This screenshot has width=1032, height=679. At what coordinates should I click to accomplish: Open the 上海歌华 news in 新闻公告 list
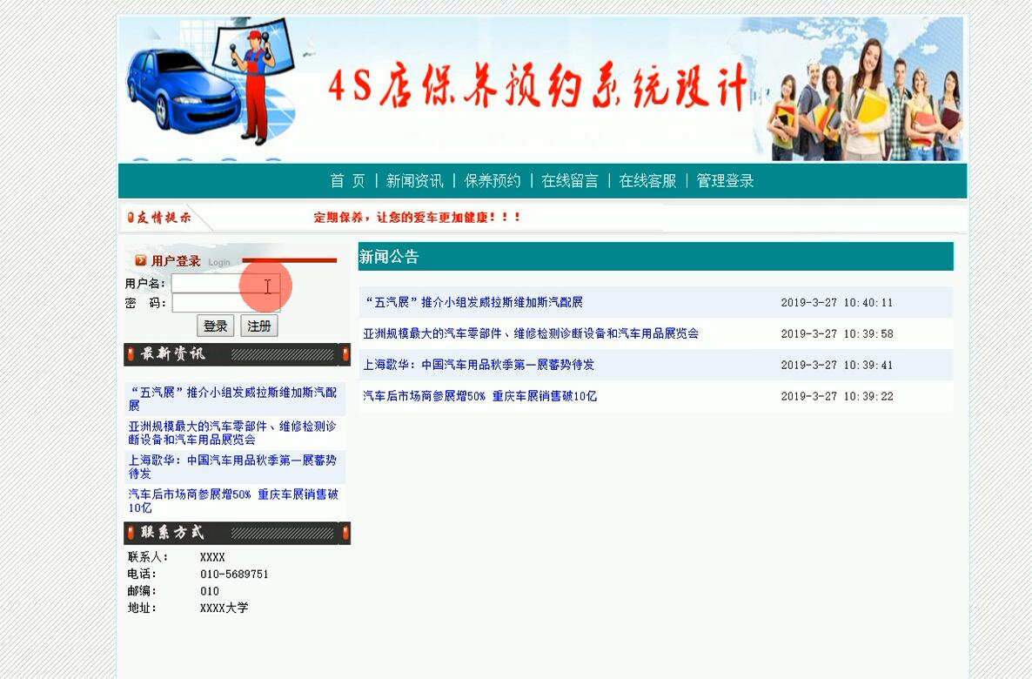(479, 365)
